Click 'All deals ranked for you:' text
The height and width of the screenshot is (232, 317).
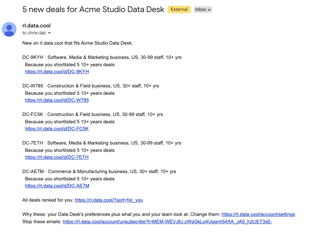point(48,200)
